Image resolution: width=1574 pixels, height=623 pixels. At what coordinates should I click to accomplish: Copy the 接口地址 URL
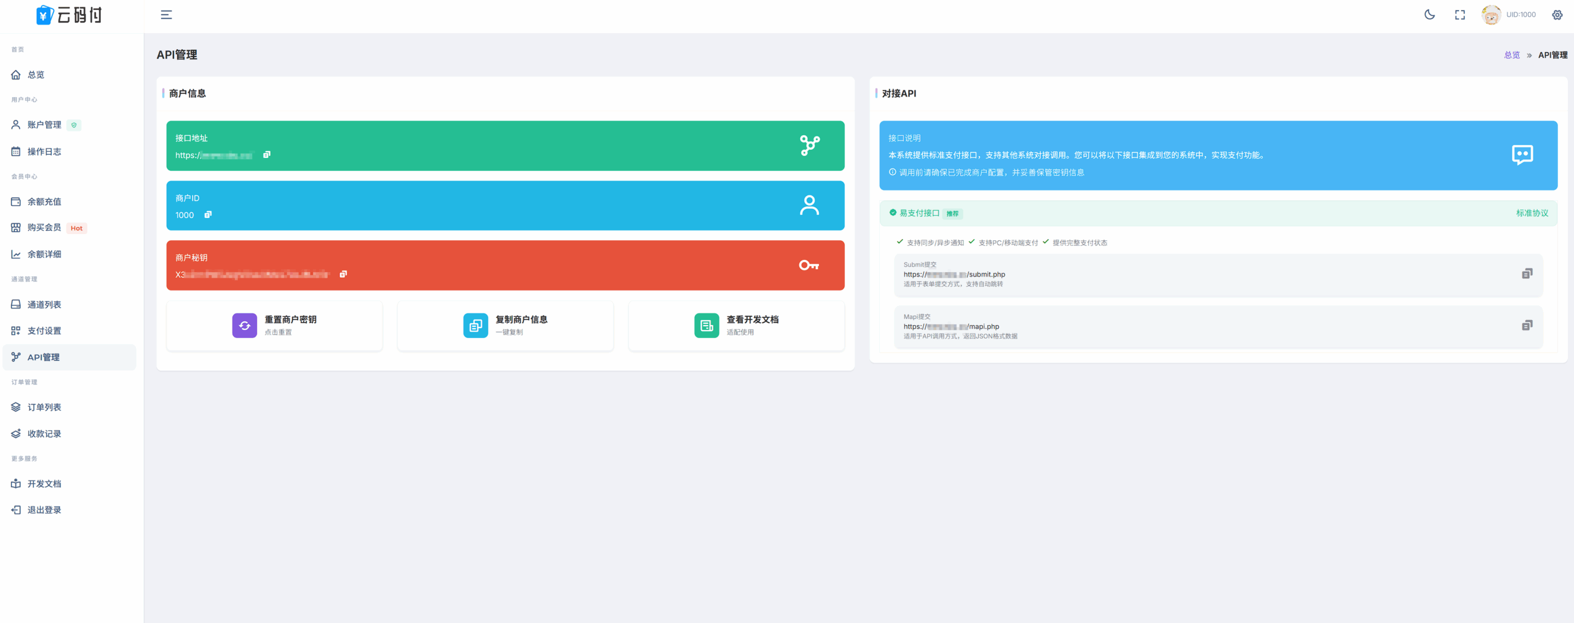(x=267, y=155)
